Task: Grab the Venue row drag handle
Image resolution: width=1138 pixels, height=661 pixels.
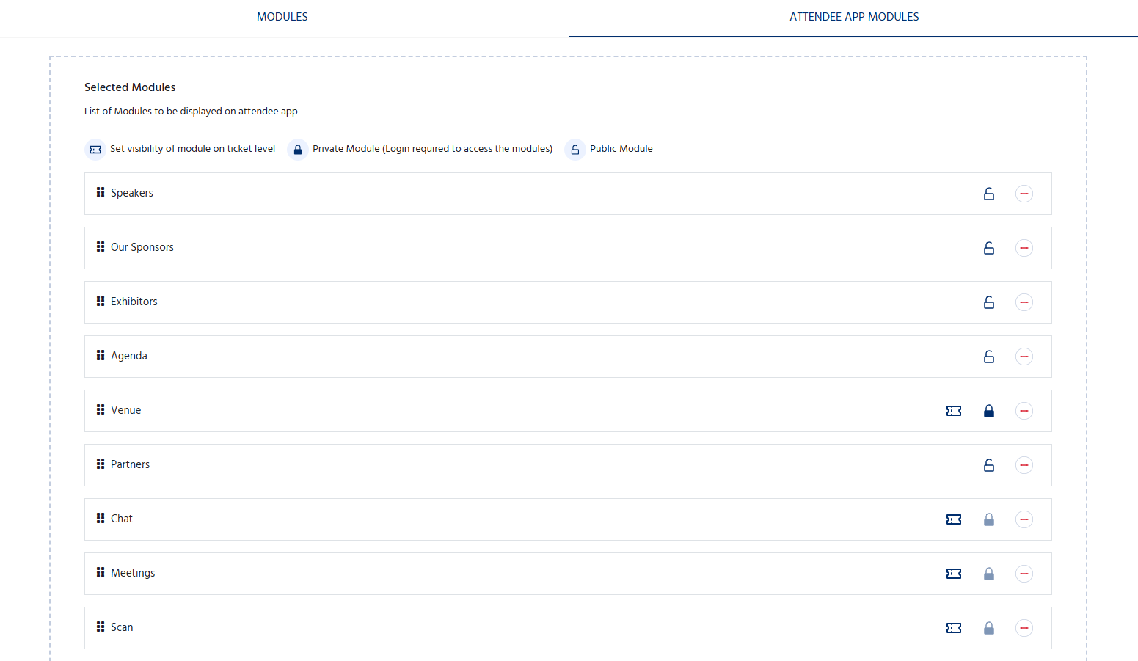Action: pos(101,409)
